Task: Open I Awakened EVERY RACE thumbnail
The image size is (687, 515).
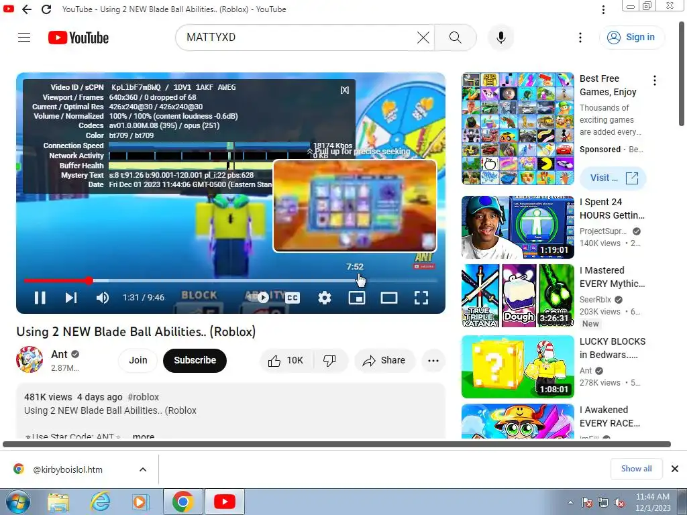Action: point(518,421)
